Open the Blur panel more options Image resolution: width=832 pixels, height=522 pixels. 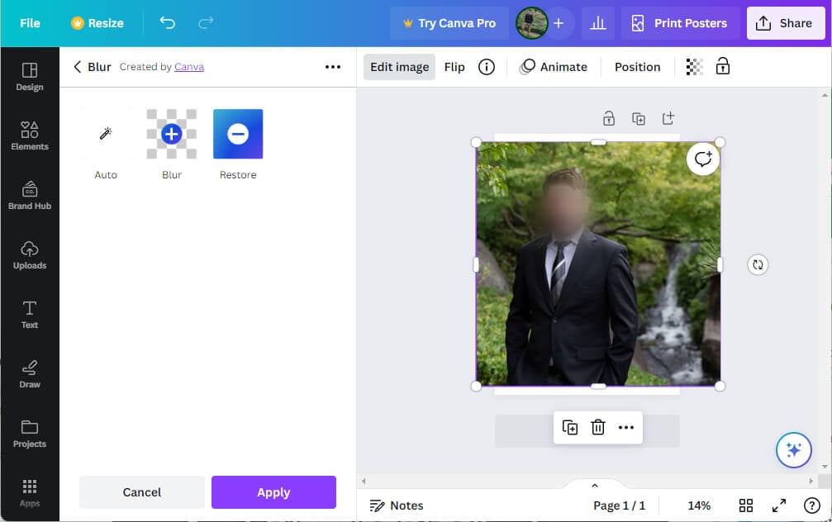pos(333,67)
